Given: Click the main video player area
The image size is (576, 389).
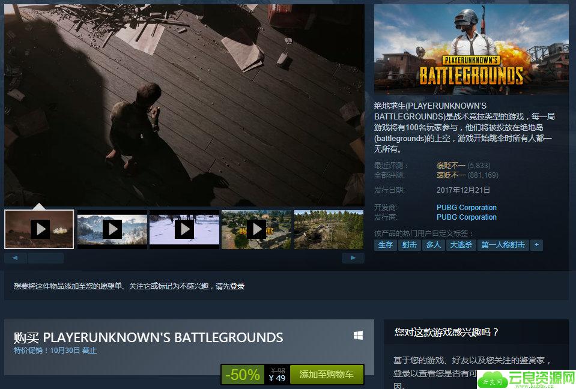Looking at the screenshot, I should (x=184, y=105).
